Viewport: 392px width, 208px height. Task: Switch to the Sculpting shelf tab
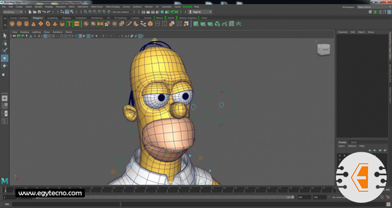coord(52,18)
